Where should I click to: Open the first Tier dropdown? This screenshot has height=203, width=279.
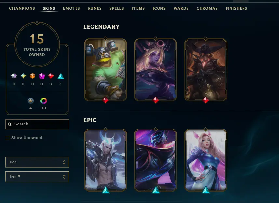[37, 162]
